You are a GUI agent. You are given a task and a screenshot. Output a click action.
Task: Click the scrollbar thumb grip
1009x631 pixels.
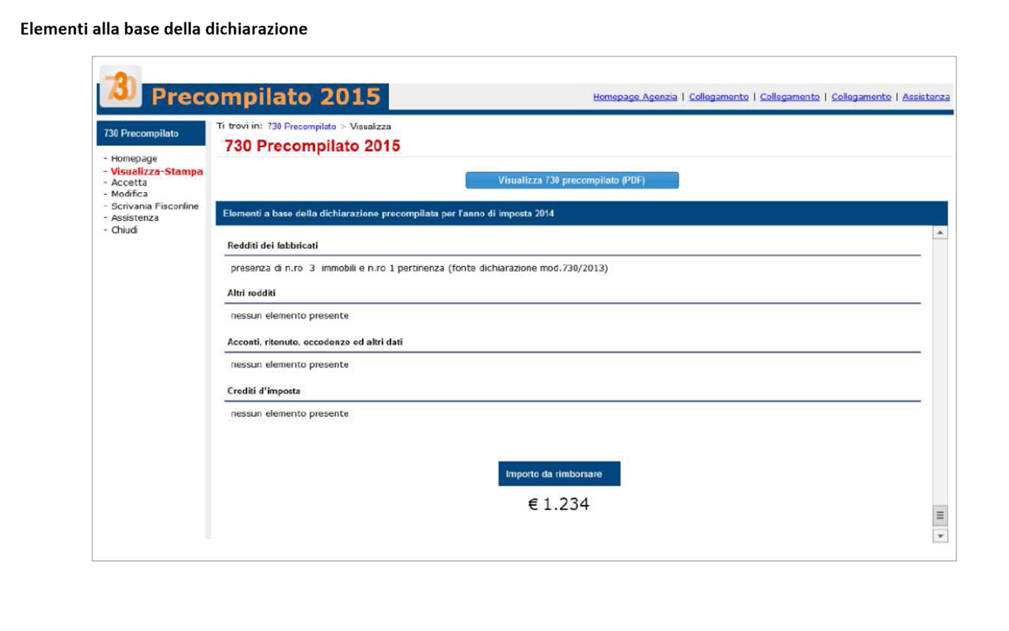pos(940,515)
